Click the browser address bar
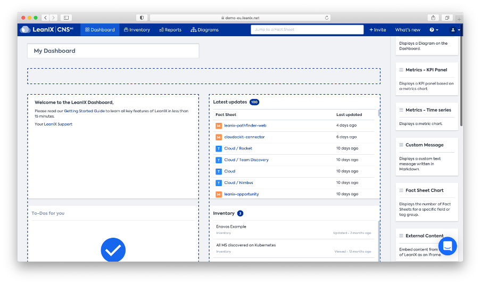Viewport: 480px width, 284px height. [240, 18]
